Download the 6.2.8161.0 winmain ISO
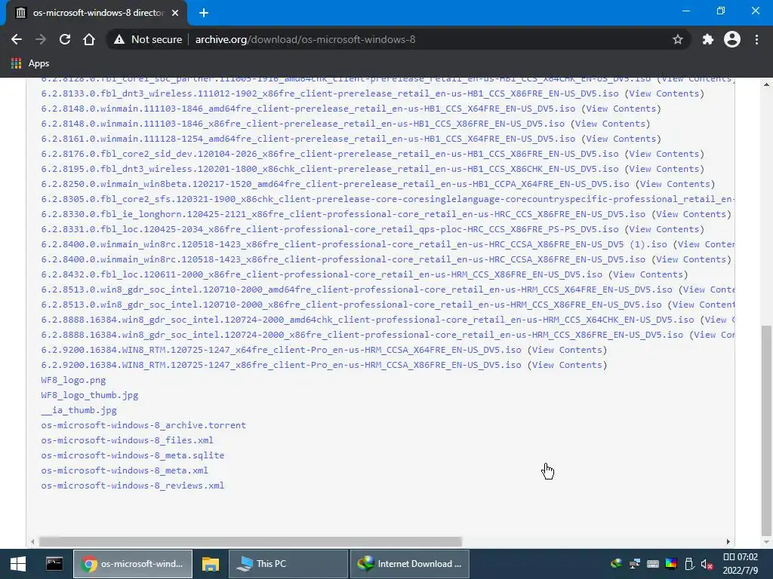Screen dimensions: 773x579 click(x=308, y=139)
